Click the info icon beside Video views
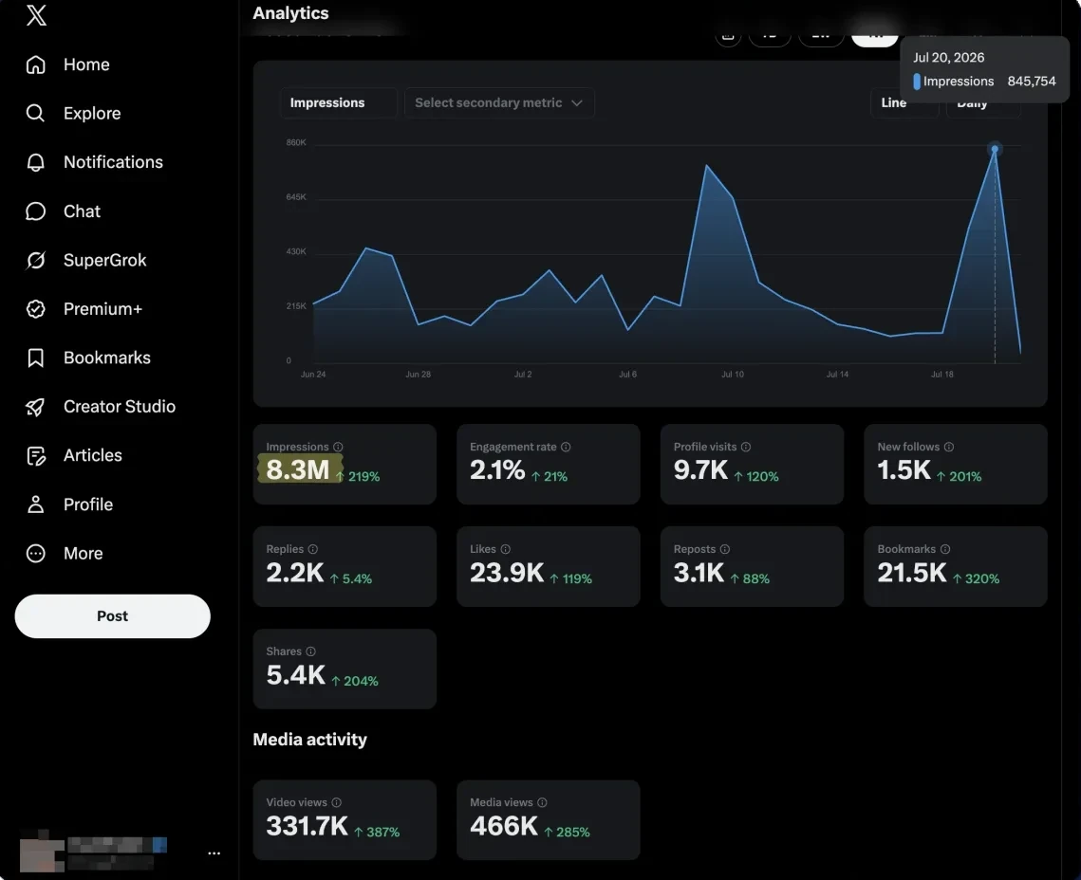Image resolution: width=1081 pixels, height=880 pixels. pos(336,802)
